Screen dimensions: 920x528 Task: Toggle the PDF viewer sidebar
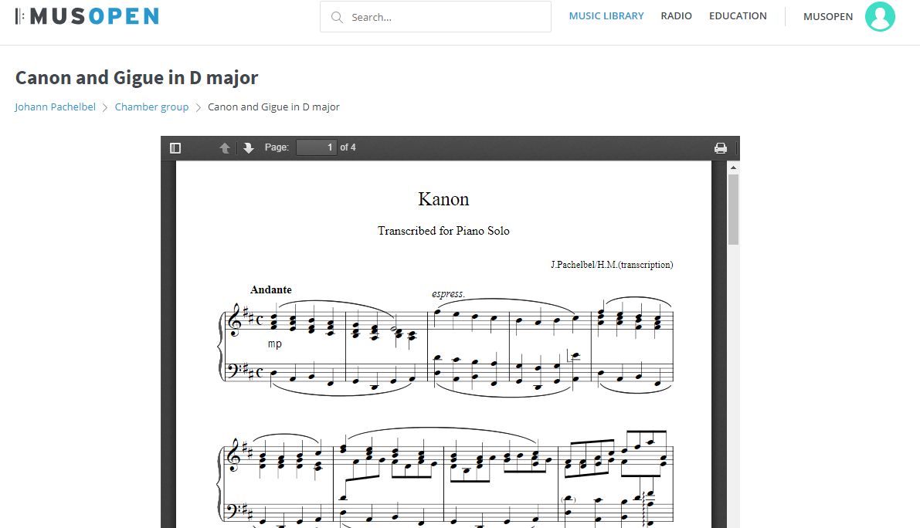175,147
